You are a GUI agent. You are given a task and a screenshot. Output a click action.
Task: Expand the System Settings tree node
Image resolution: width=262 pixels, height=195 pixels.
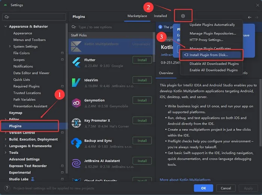(10, 47)
